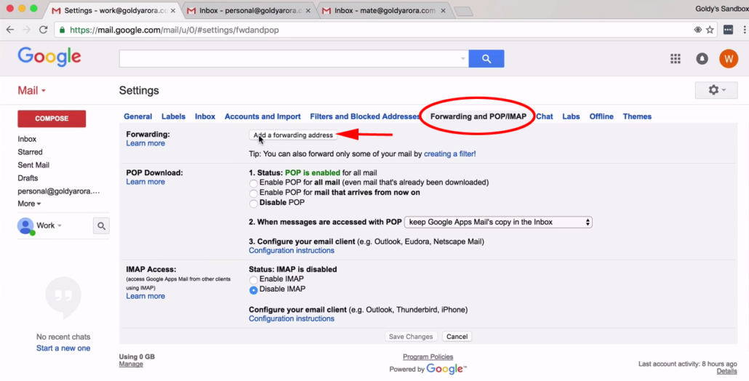Go to the Starred folder
Viewport: 749px width, 381px height.
(x=30, y=152)
